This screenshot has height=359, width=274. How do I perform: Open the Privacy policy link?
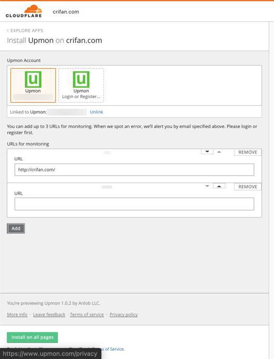(124, 315)
